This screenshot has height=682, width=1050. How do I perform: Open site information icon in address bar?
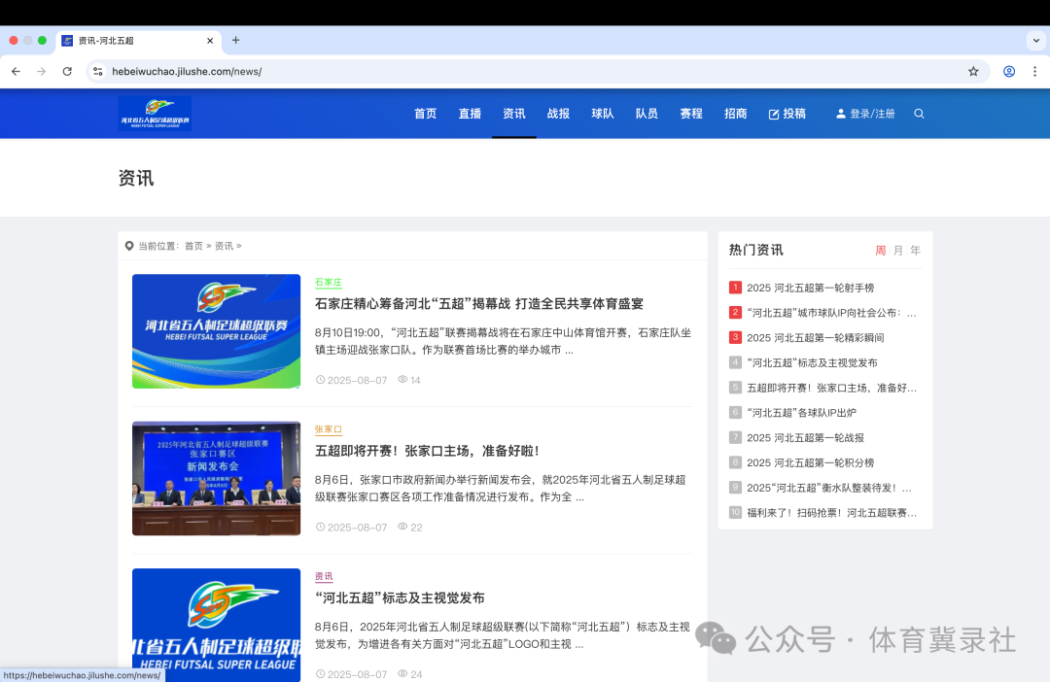click(x=98, y=72)
